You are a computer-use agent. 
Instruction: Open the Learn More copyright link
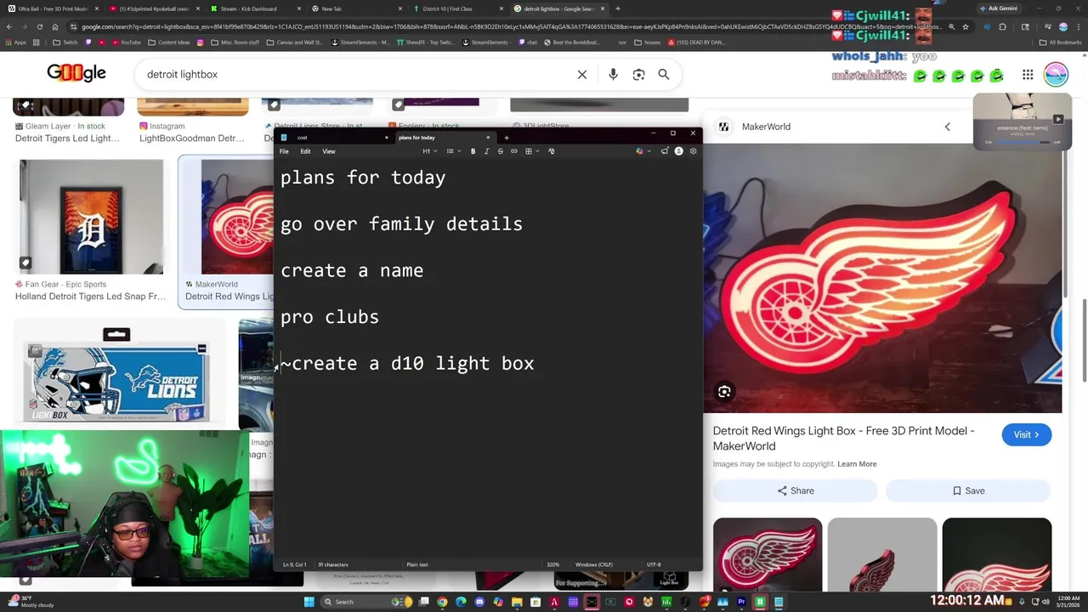coord(857,464)
